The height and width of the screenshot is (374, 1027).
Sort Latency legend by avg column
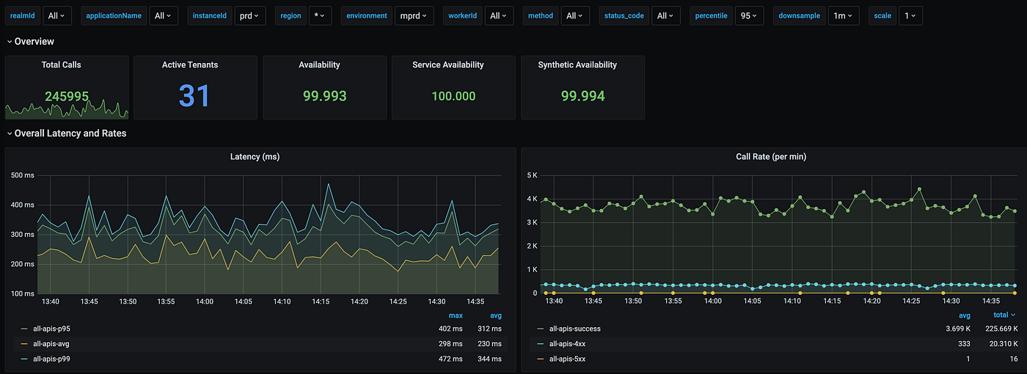(x=497, y=315)
